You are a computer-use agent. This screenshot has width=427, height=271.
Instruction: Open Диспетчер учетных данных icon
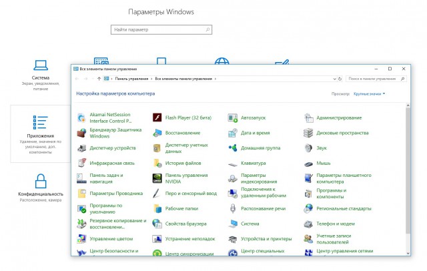tap(157, 148)
